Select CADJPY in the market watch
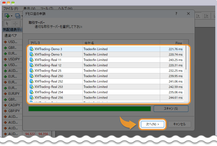 (x=14, y=105)
